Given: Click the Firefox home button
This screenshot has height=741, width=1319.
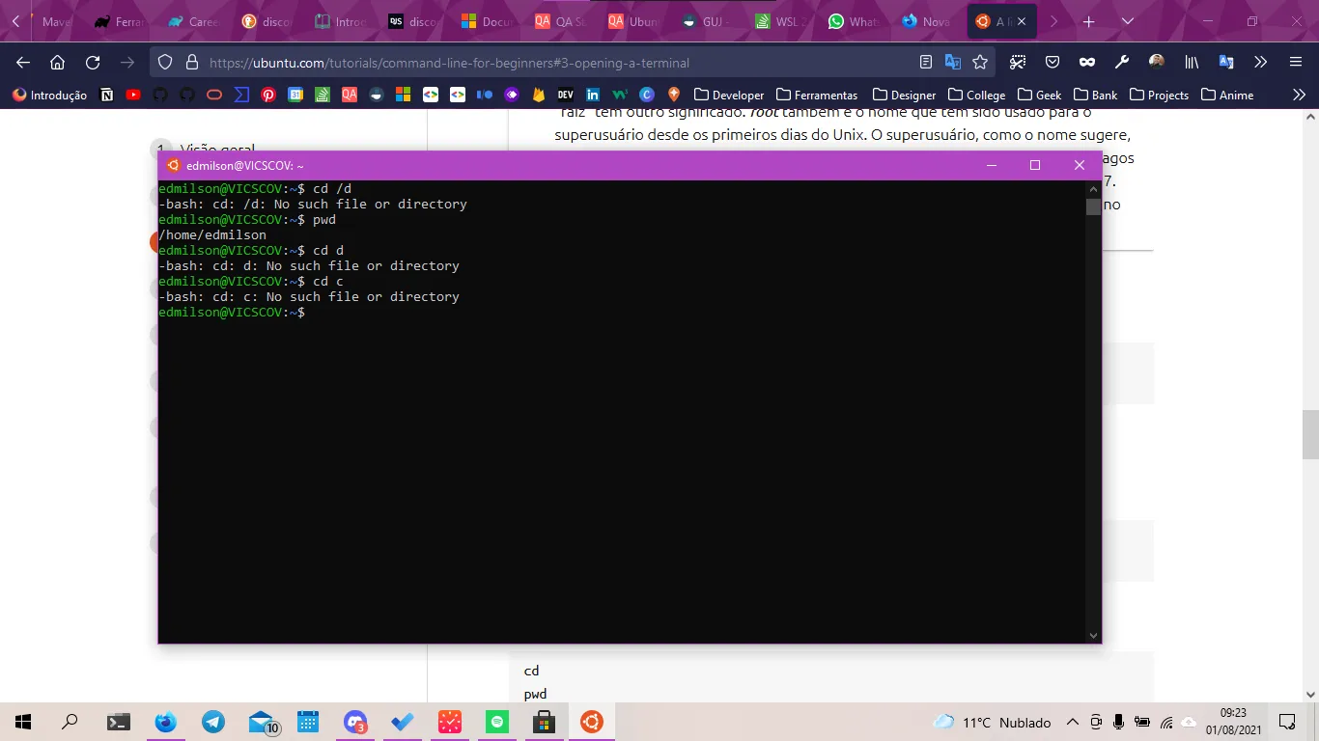Looking at the screenshot, I should point(58,63).
